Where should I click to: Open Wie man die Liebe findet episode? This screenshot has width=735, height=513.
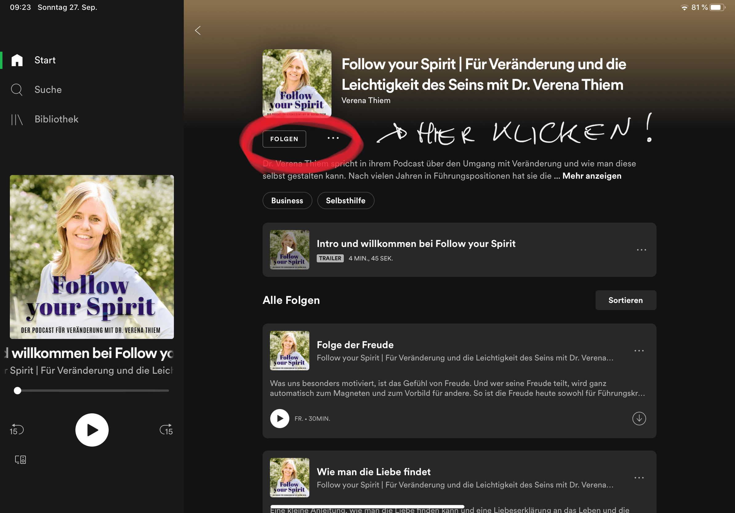tap(374, 472)
